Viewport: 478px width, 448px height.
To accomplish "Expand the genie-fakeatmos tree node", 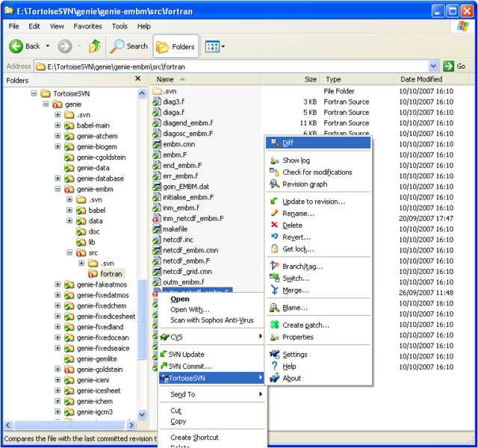I will (58, 284).
